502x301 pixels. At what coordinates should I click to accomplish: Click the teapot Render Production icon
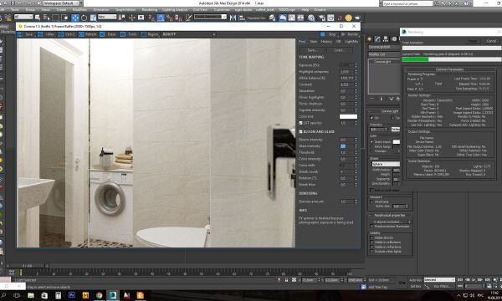coord(357,18)
